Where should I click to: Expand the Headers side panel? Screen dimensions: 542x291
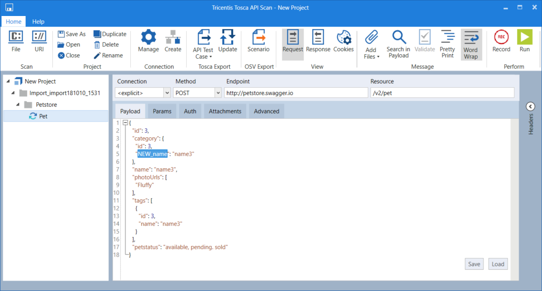coord(530,107)
